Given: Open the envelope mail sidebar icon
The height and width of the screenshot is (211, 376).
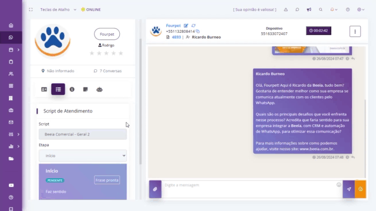Looking at the screenshot, I should pos(11,122).
